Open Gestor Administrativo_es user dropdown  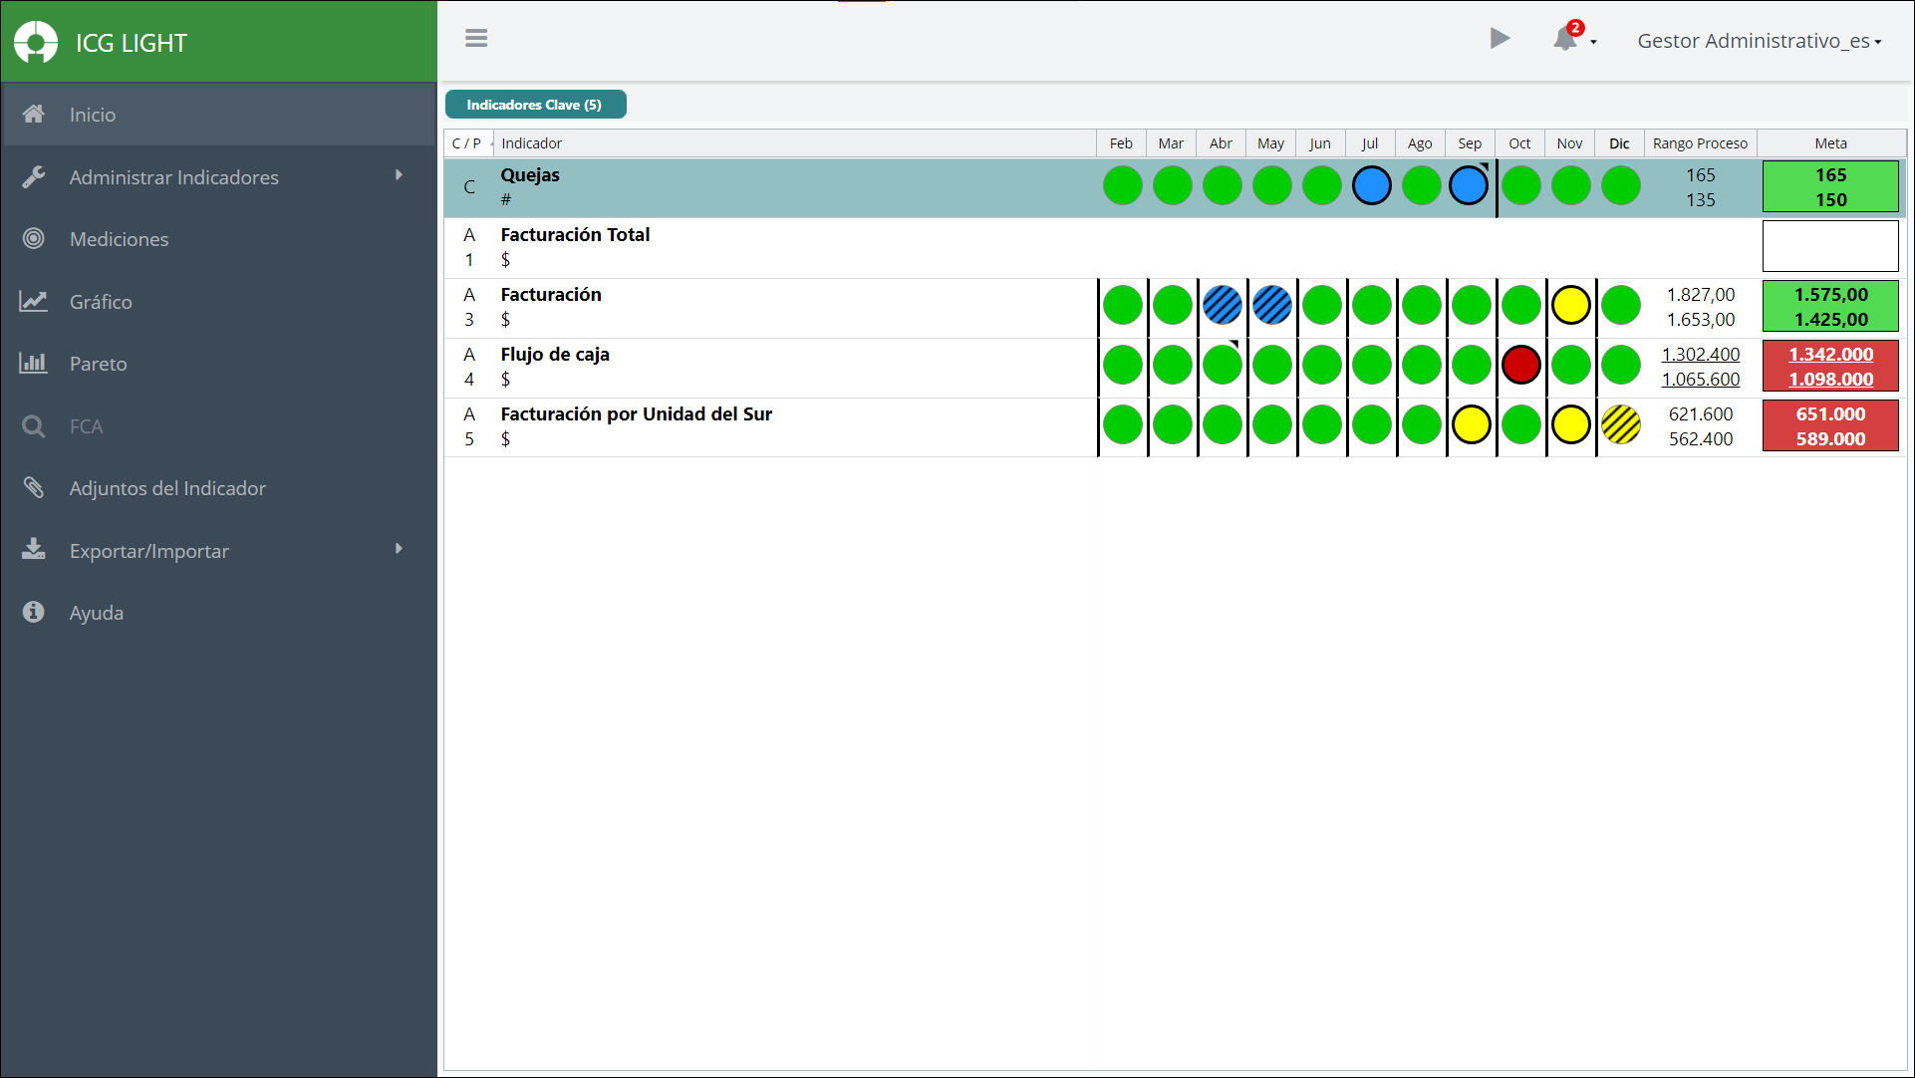(1759, 41)
